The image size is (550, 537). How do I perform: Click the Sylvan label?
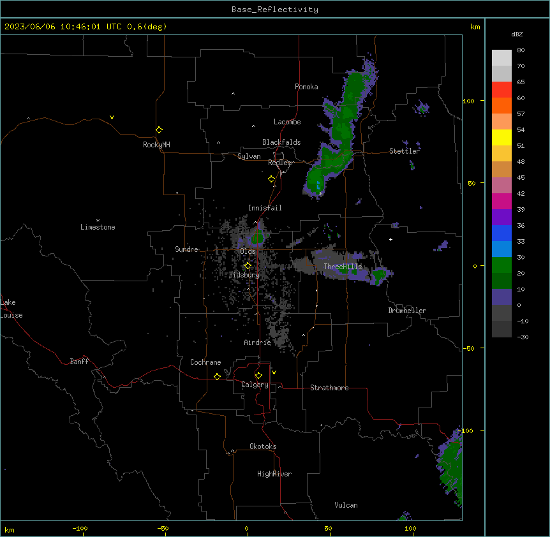(x=249, y=156)
